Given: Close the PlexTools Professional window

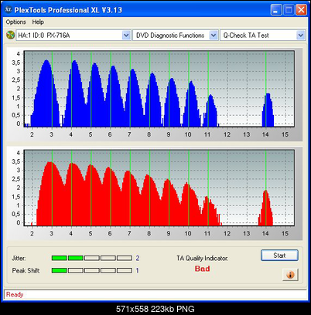Looking at the screenshot, I should (x=301, y=10).
